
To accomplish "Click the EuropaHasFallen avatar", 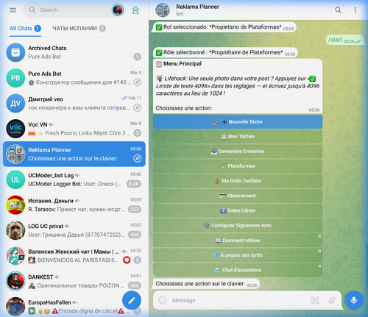I will (x=15, y=307).
